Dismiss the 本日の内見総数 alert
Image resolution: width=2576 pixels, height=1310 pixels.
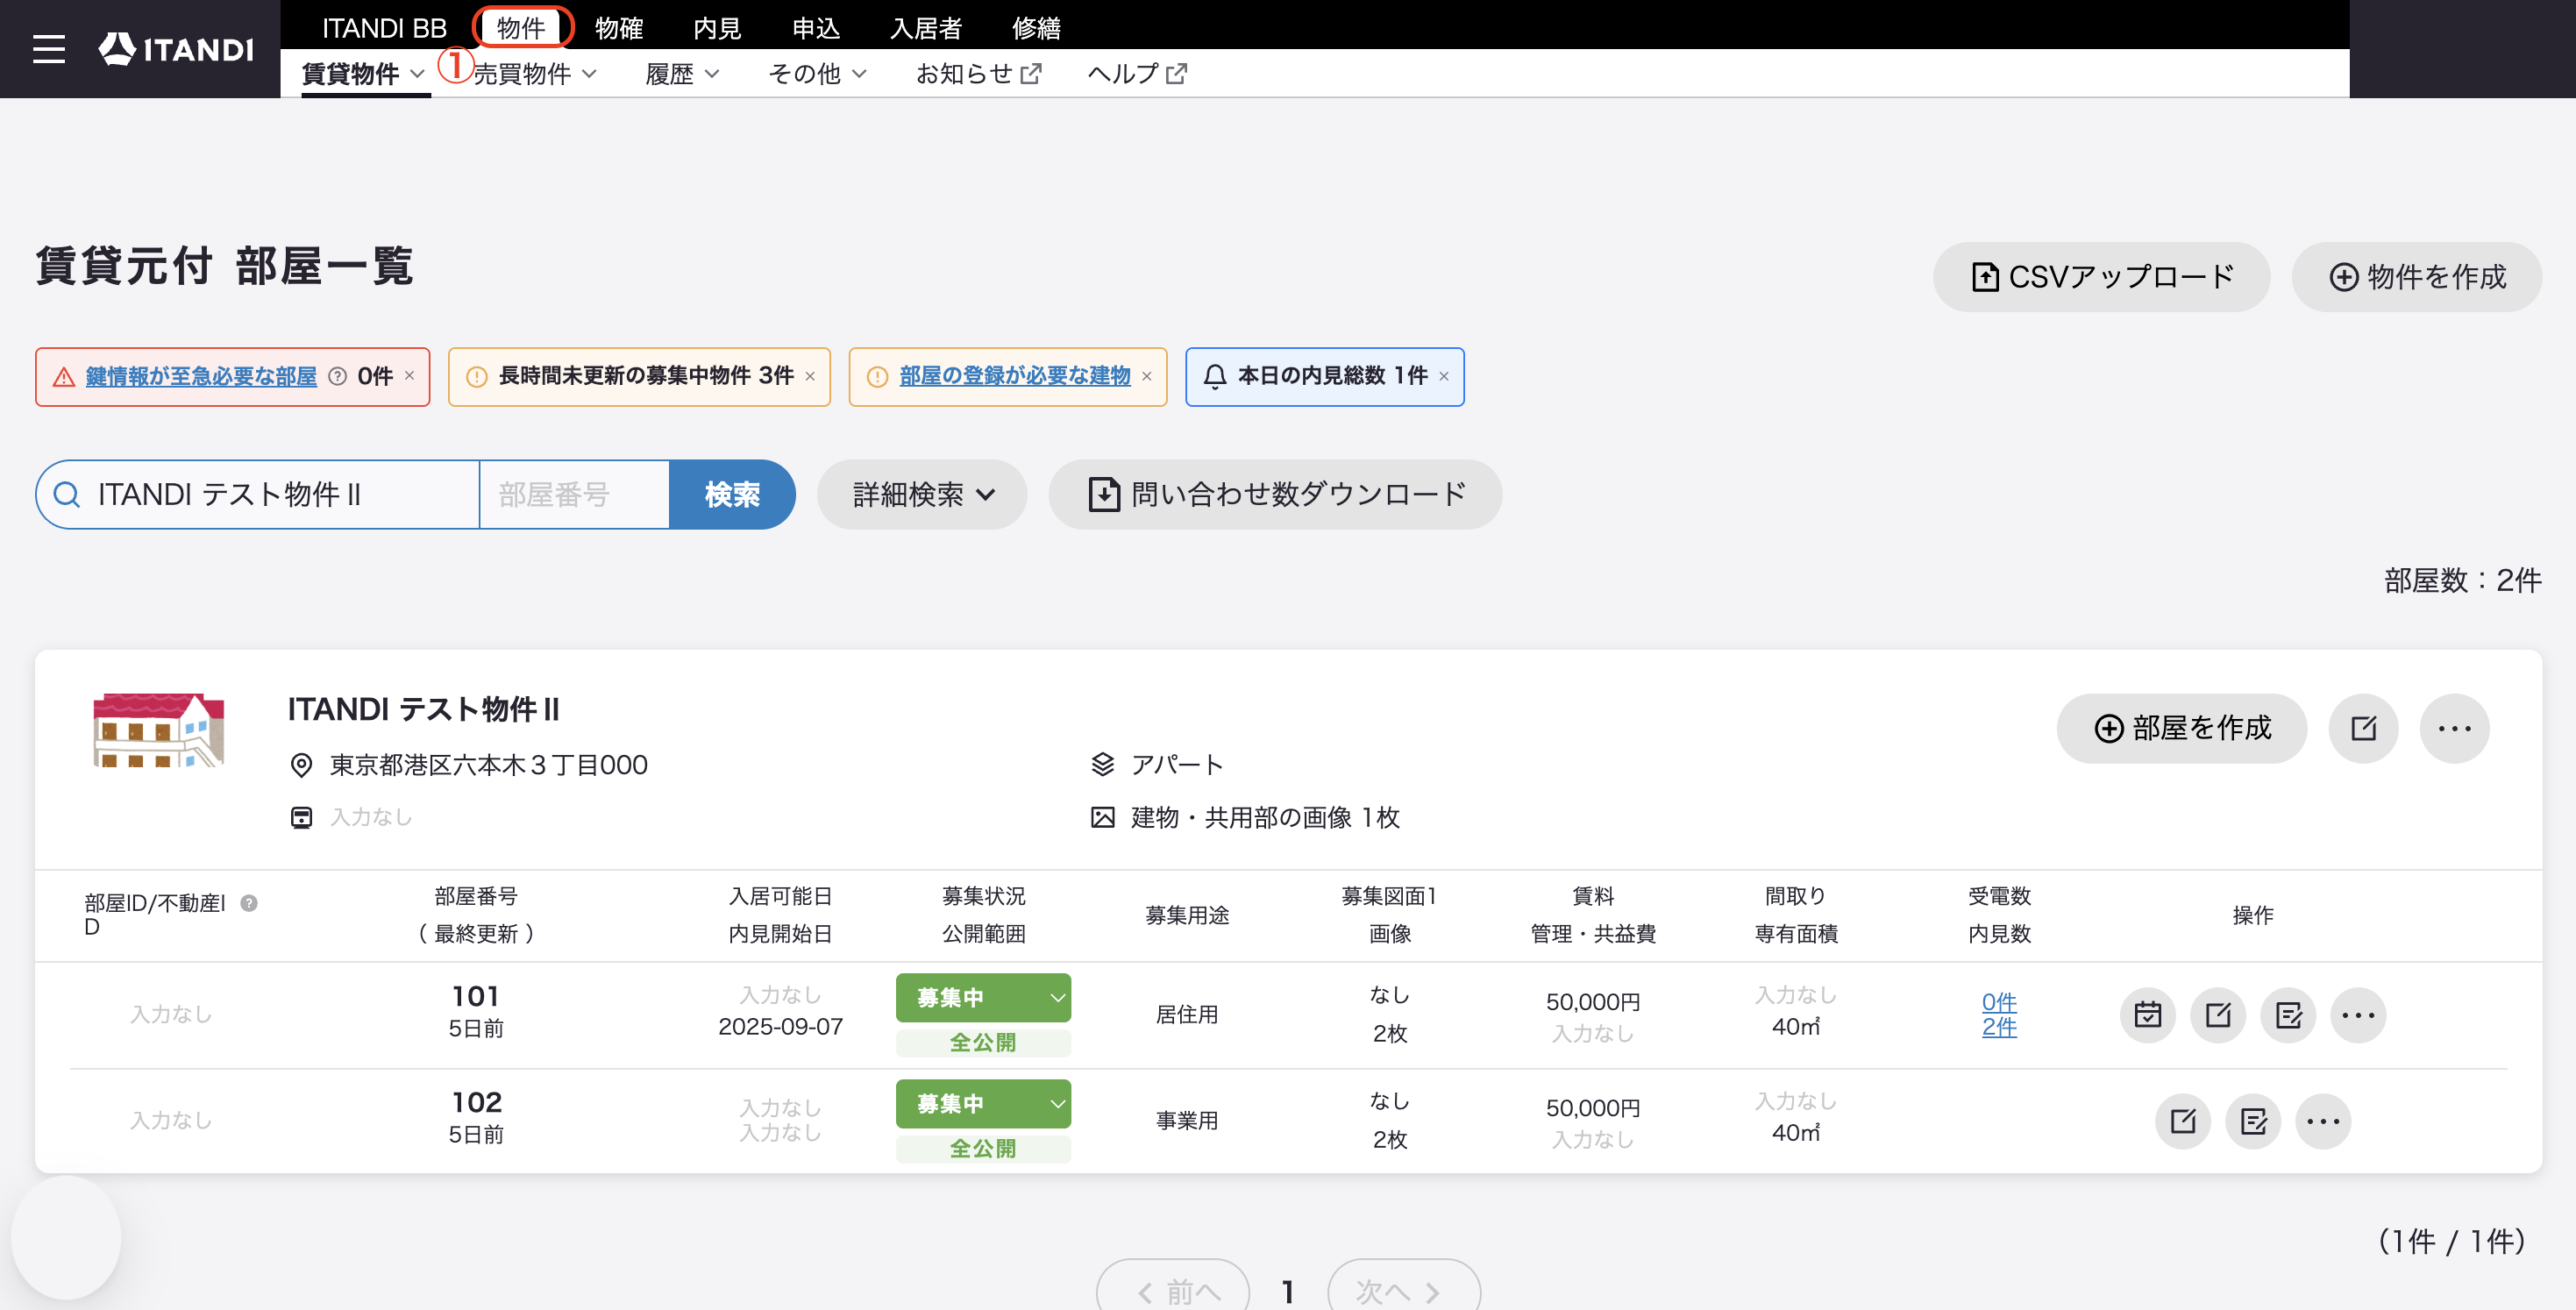point(1444,376)
